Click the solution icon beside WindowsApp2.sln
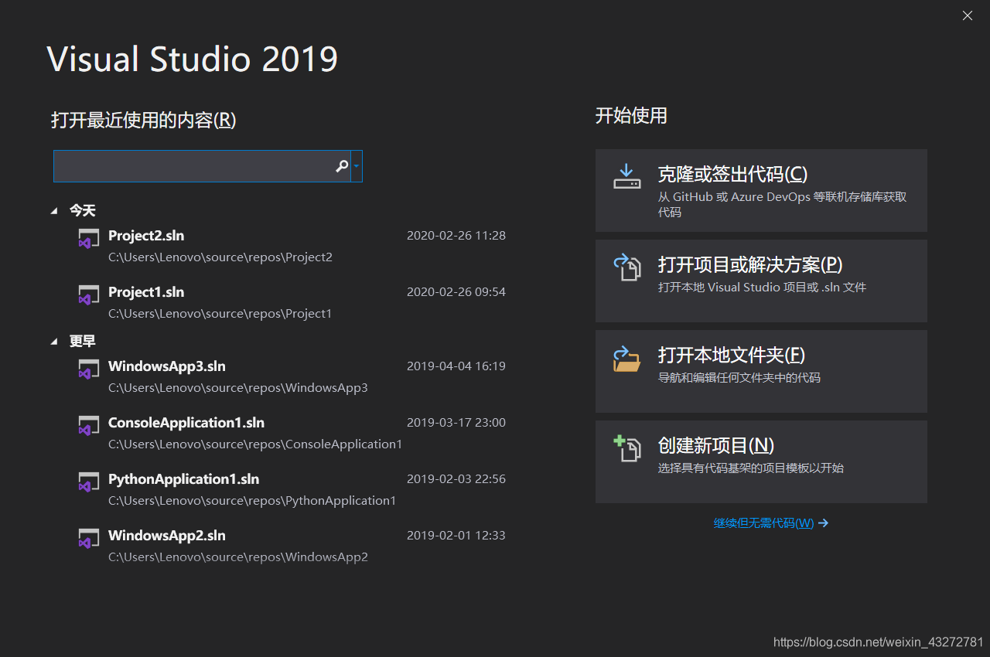The height and width of the screenshot is (657, 990). point(89,538)
